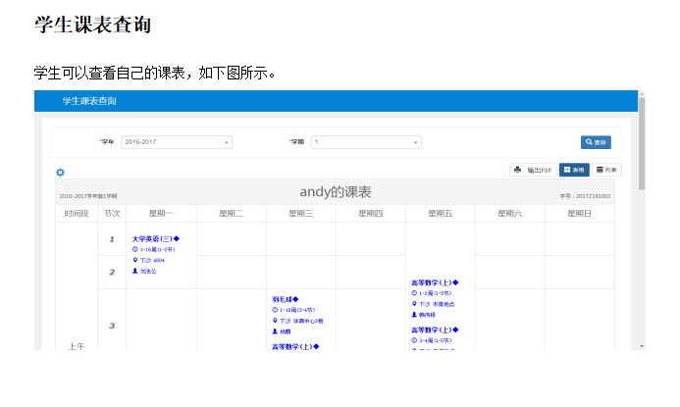
Task: Click the clock icon under 大学英语(三)
Action: click(x=135, y=249)
